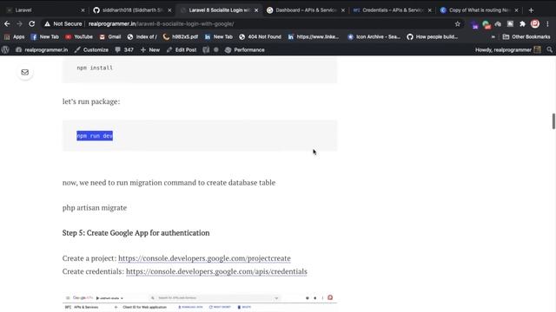The image size is (556, 312).
Task: Click the Not Secure warning indicator
Action: [x=63, y=23]
